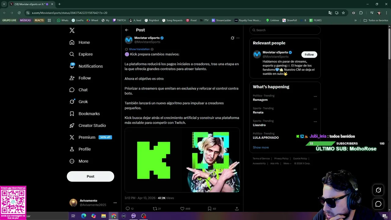
Task: Open translation settings gear icon
Action: (x=152, y=49)
